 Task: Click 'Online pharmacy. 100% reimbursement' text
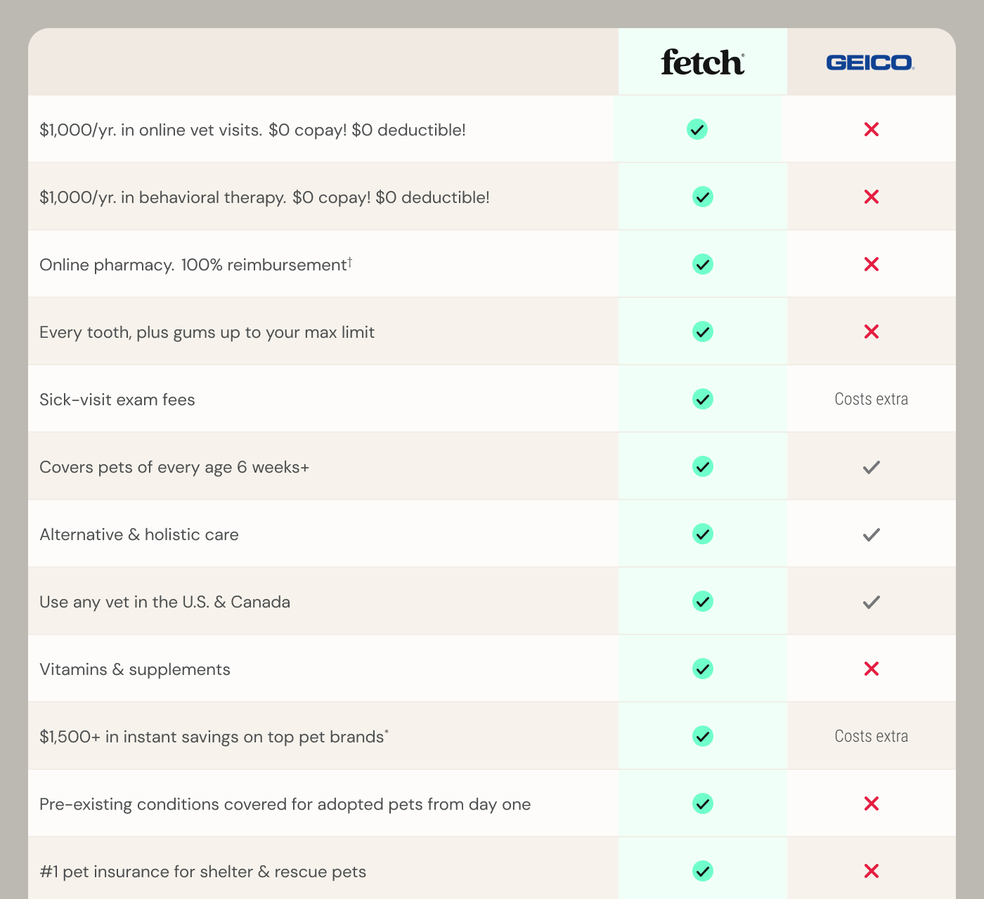point(195,265)
